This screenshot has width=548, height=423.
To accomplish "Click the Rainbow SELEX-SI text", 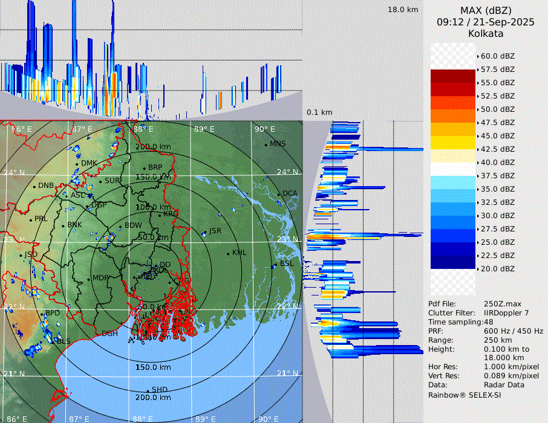I will [465, 395].
